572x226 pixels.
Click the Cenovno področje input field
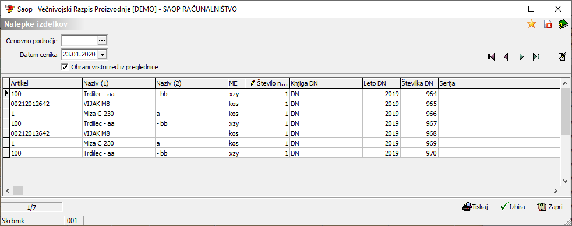click(x=80, y=40)
